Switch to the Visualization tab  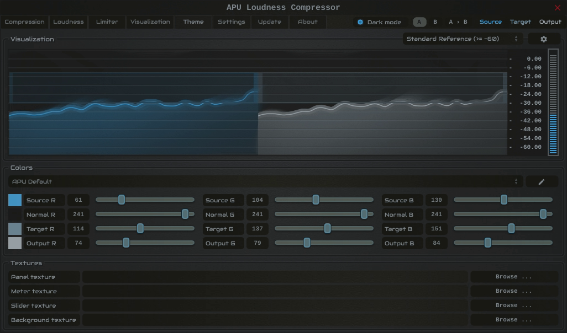point(150,22)
